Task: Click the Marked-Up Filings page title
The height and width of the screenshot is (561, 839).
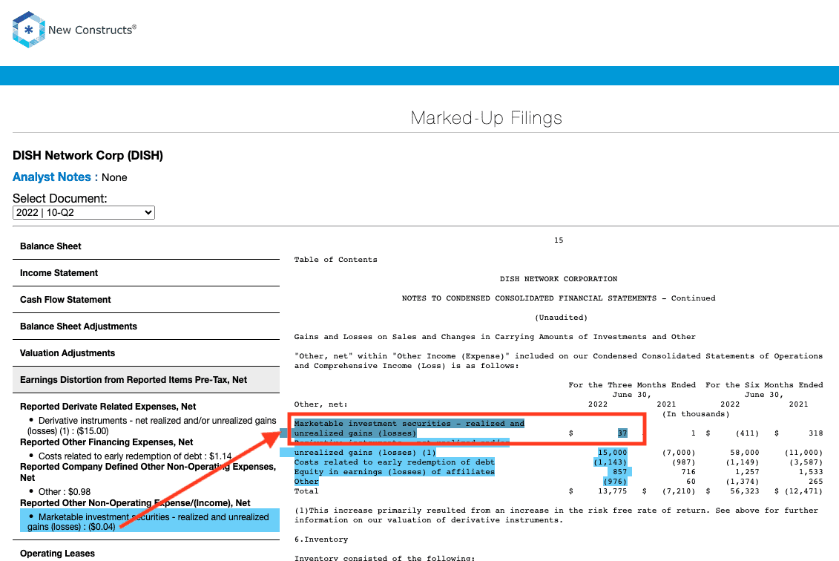Action: (x=487, y=118)
